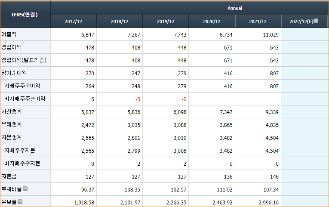Image resolution: width=329 pixels, height=207 pixels.
Task: Click the 자산총계 row label
Action: point(11,112)
